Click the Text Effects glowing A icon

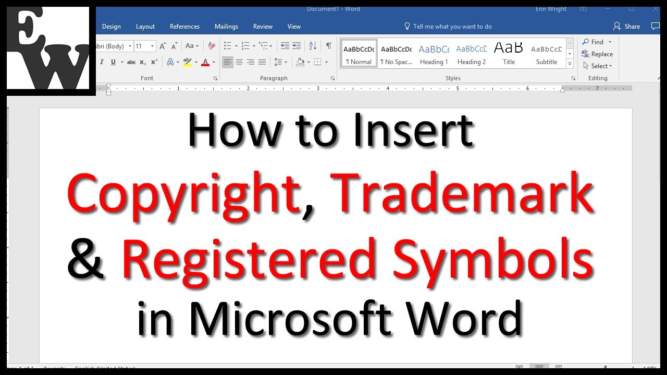click(170, 62)
